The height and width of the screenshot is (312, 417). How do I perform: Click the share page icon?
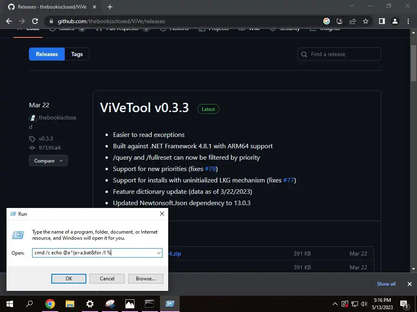(x=353, y=21)
